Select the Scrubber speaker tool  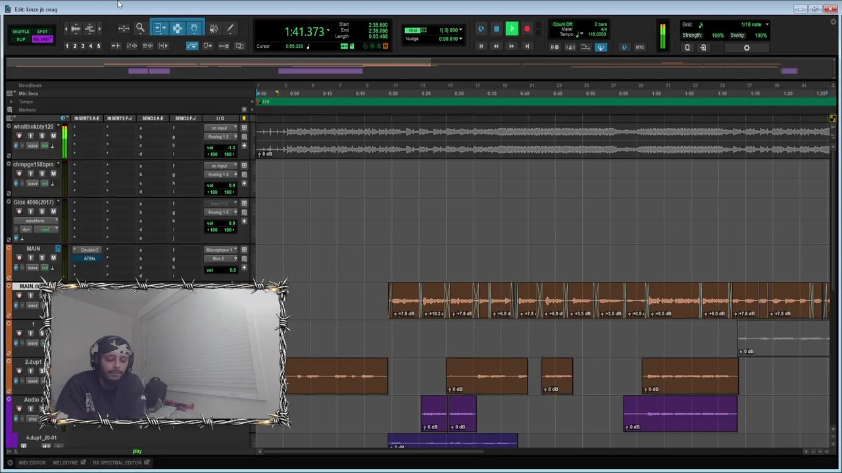click(x=213, y=28)
